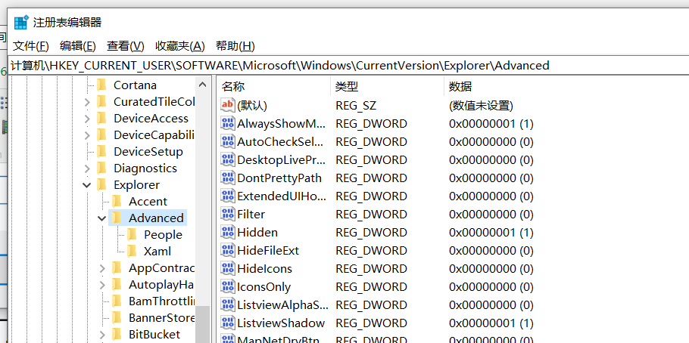Screen dimensions: 689x343
Task: Expand the CuratedTileCol tree node
Action: pyautogui.click(x=87, y=102)
